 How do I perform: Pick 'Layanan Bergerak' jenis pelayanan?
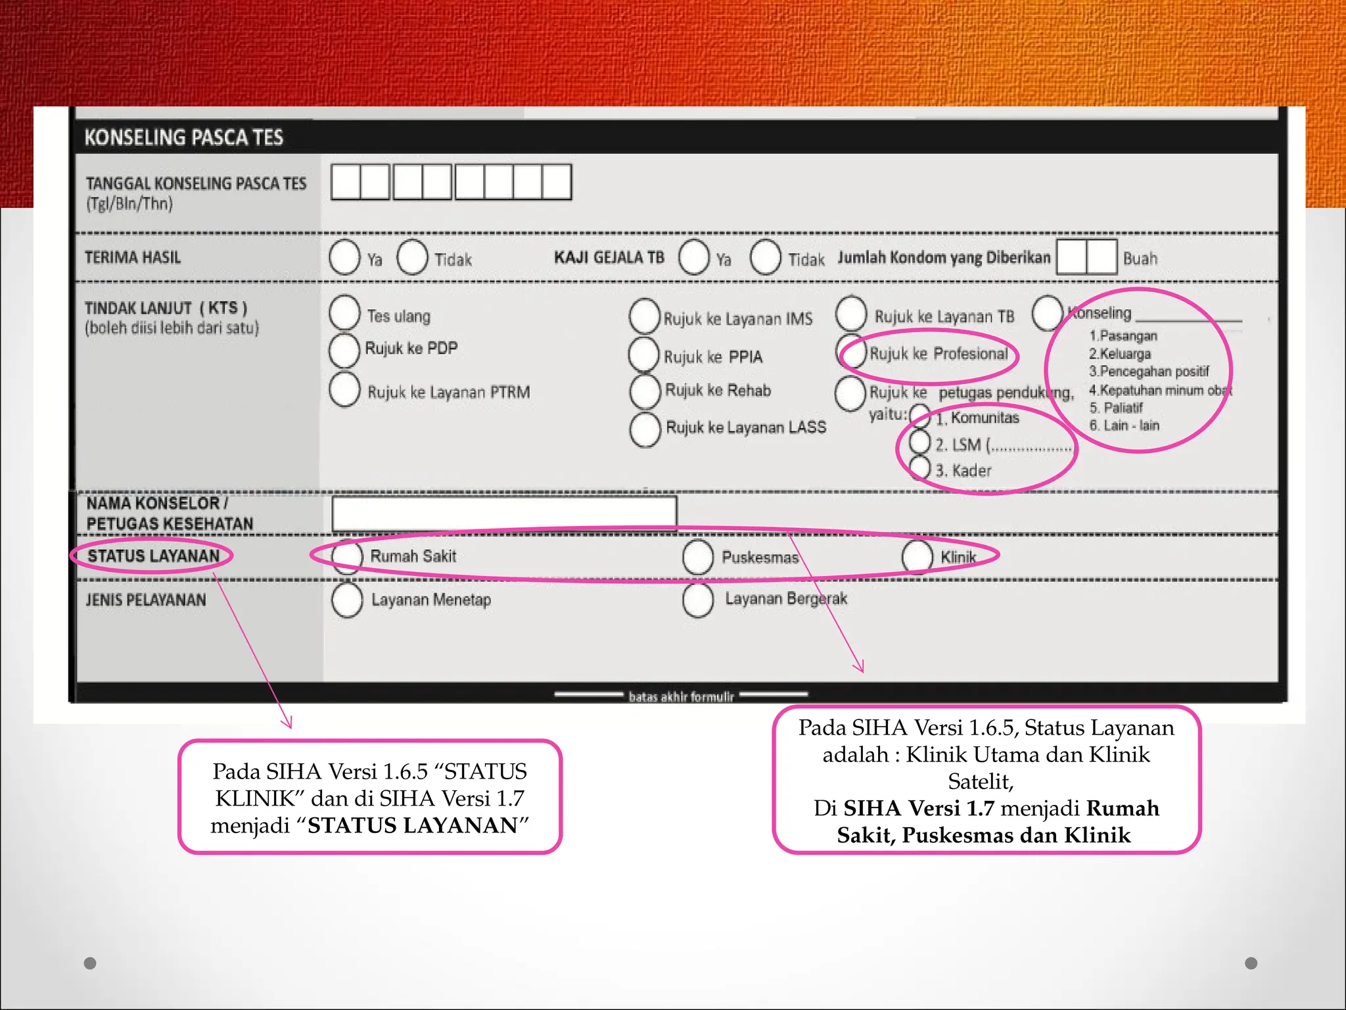[697, 600]
